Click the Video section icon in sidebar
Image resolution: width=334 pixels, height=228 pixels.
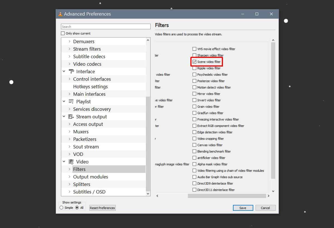(70, 161)
